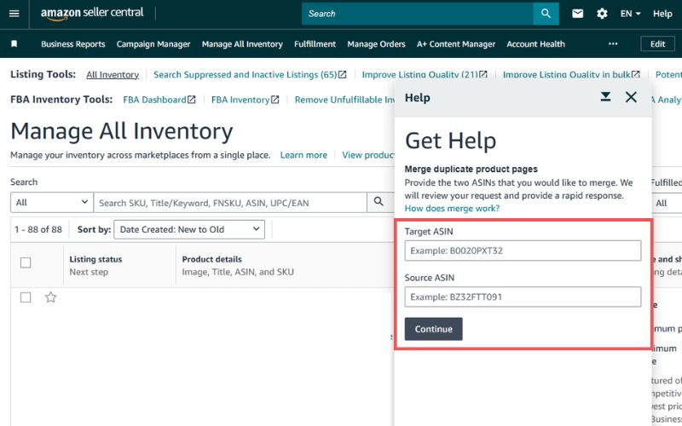Click How does merge work link
Viewport: 682px width, 426px height.
point(452,208)
